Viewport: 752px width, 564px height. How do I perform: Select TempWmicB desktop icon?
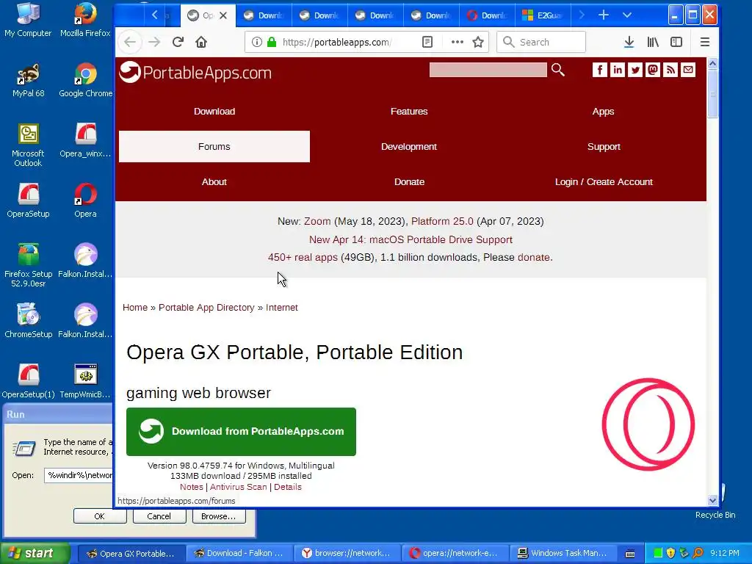point(85,381)
